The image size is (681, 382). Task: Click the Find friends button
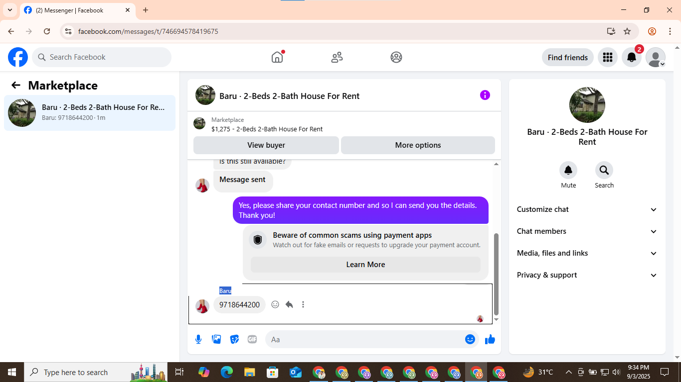[568, 57]
